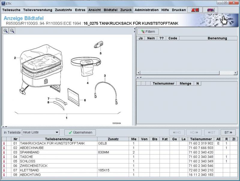
Task: Select the ZWISCHENSTÜCK part name
Action: (x=34, y=166)
